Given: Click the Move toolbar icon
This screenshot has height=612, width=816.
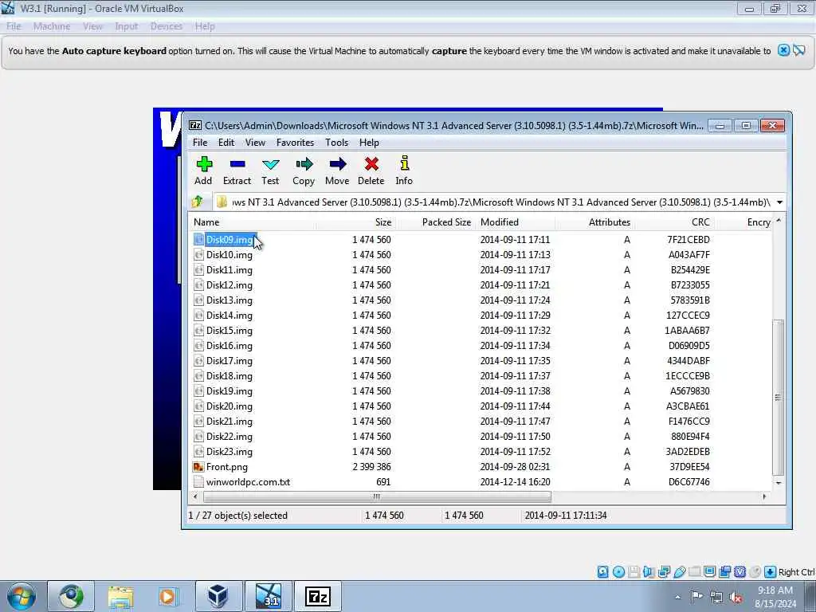Looking at the screenshot, I should [337, 171].
